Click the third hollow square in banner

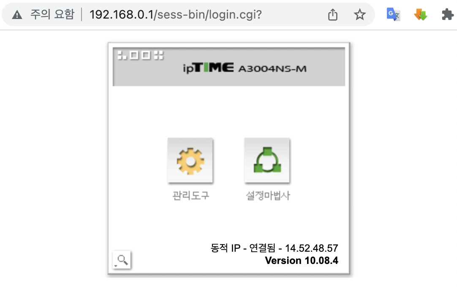[x=146, y=55]
